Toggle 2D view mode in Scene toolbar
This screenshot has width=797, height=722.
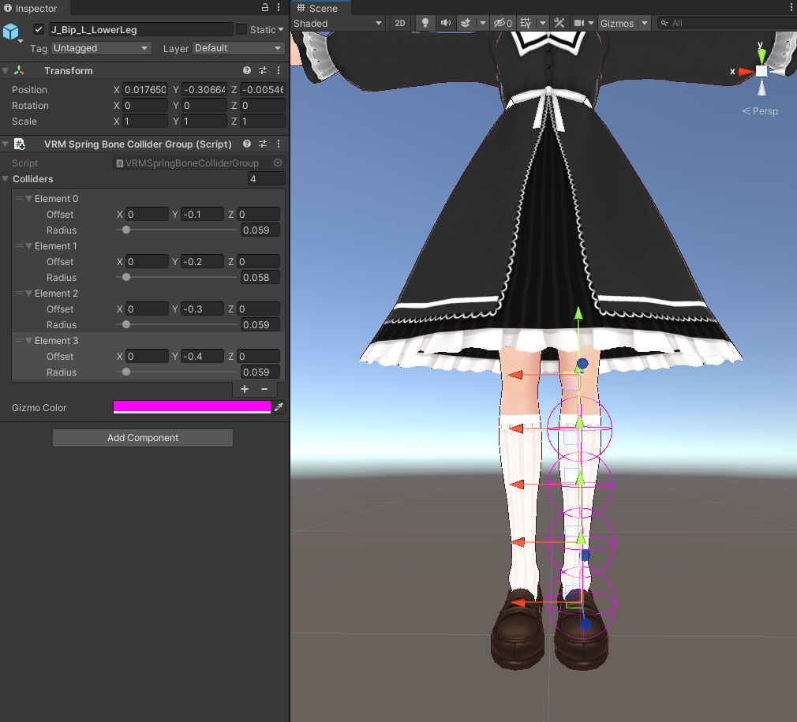tap(399, 23)
